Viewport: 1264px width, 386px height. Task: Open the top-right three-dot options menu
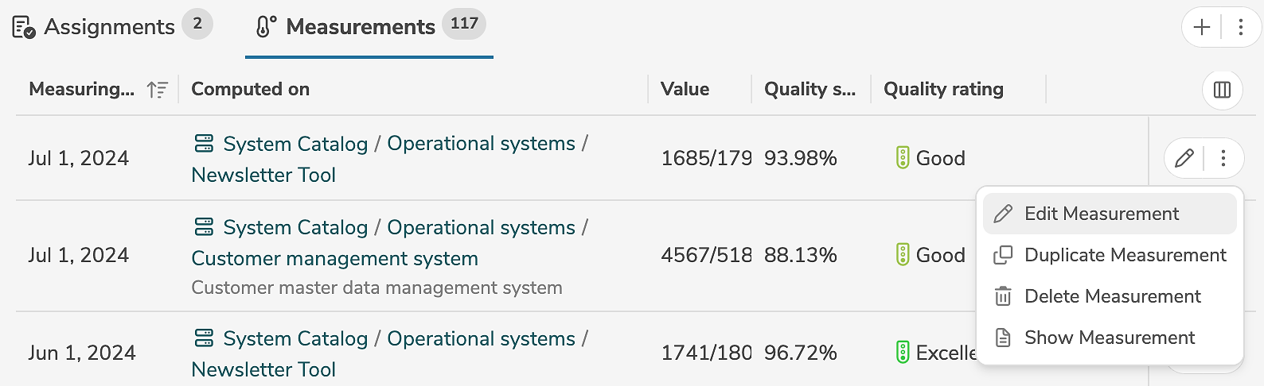click(1240, 27)
